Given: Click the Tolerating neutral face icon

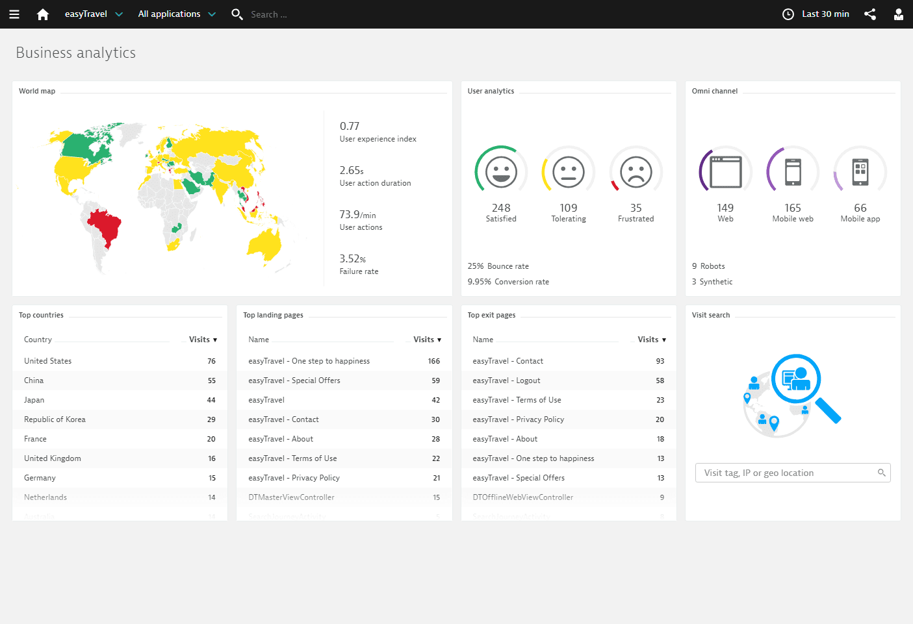Looking at the screenshot, I should (x=569, y=172).
